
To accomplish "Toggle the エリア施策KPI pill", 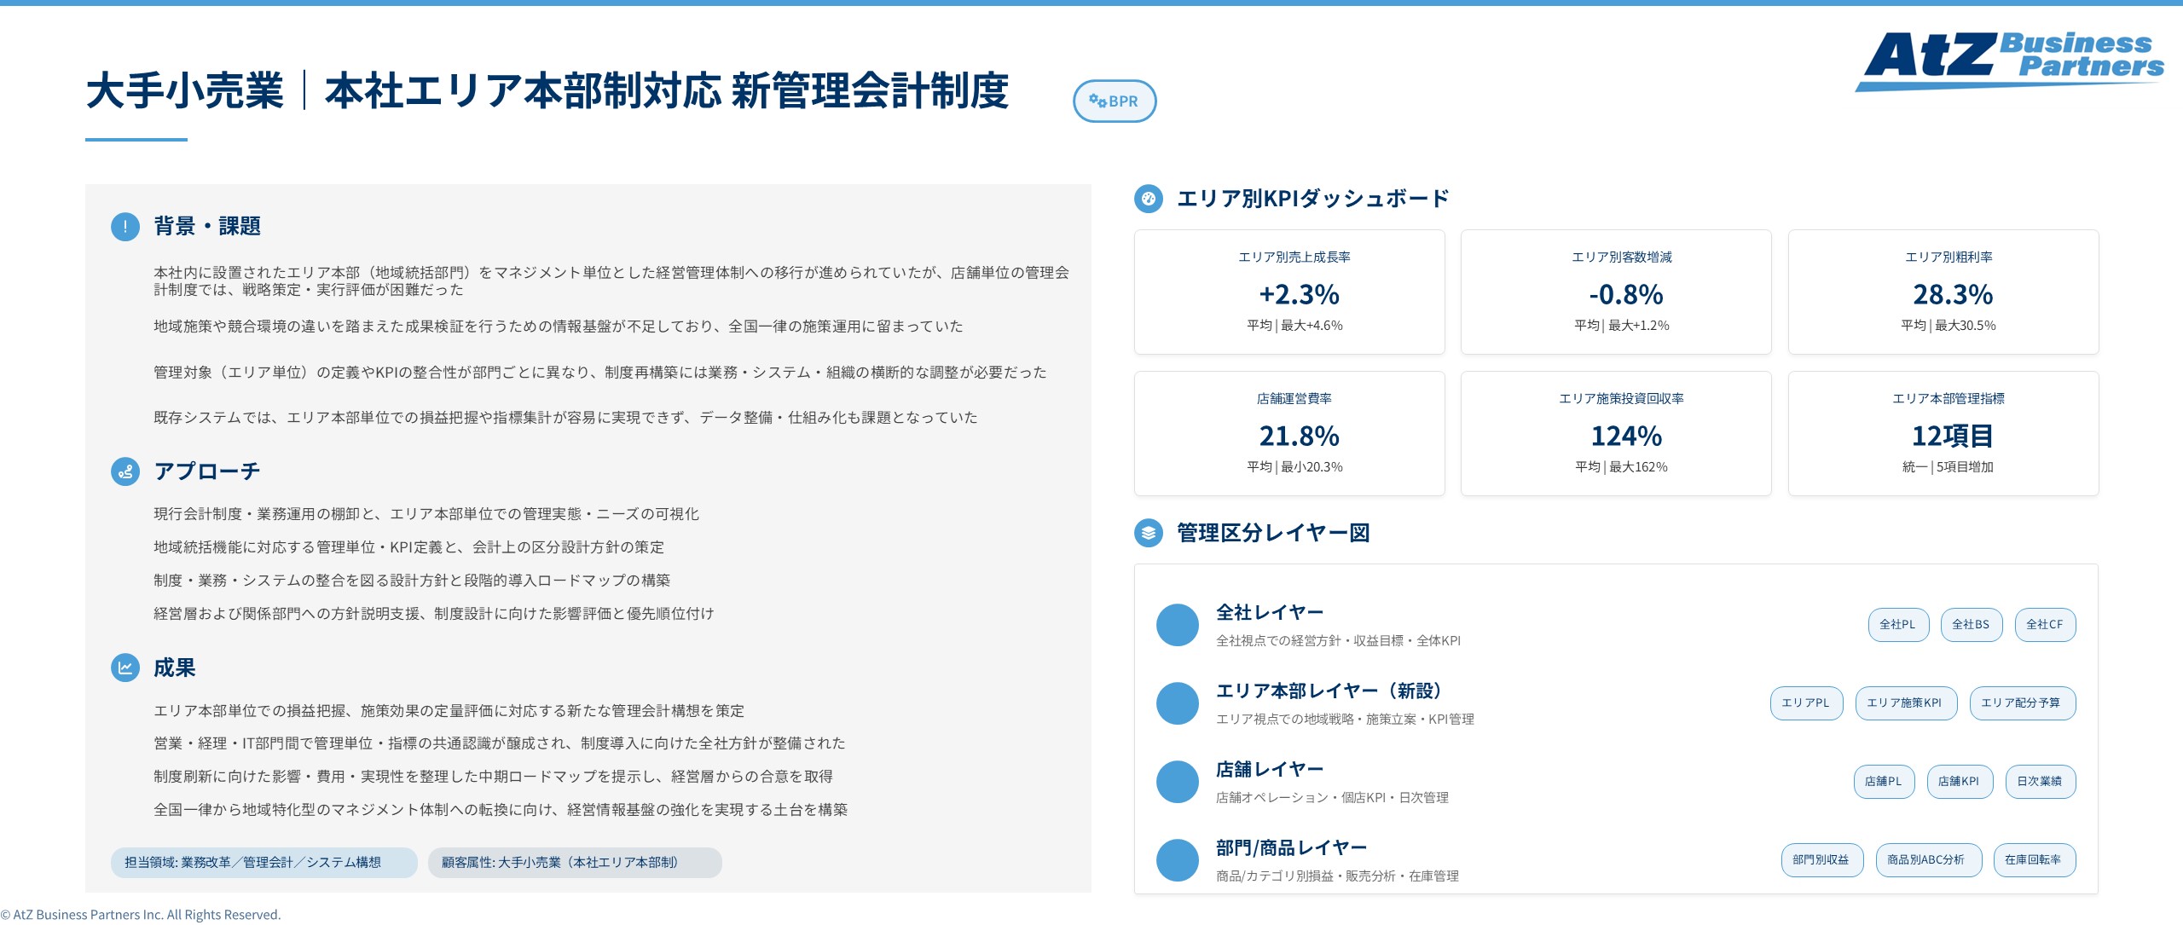I will click(x=1907, y=702).
